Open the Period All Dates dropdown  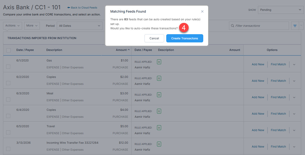click(x=80, y=26)
